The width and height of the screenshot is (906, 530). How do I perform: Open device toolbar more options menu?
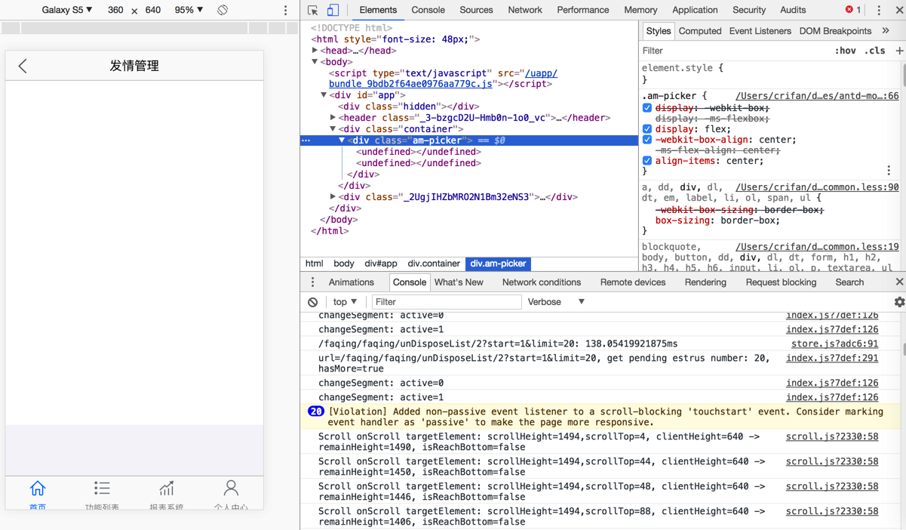(285, 11)
